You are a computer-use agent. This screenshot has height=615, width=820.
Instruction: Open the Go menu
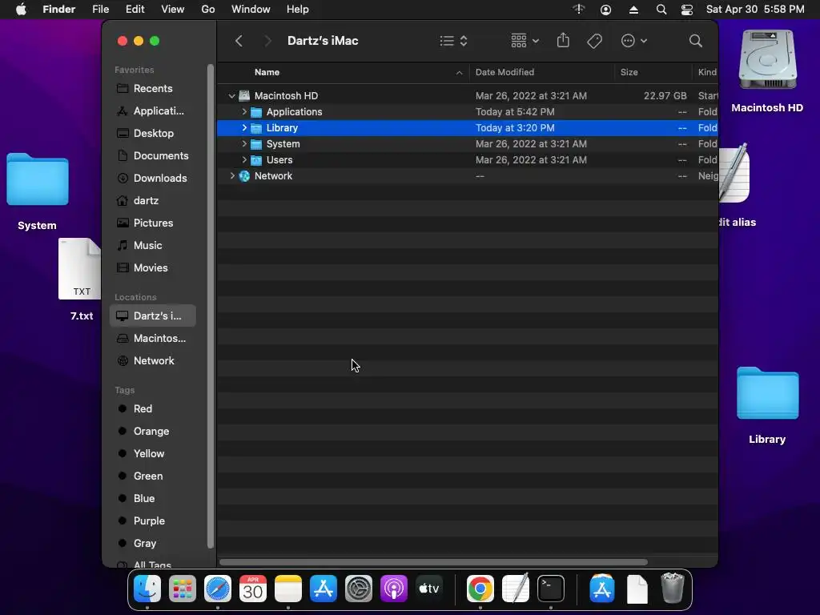pyautogui.click(x=208, y=10)
